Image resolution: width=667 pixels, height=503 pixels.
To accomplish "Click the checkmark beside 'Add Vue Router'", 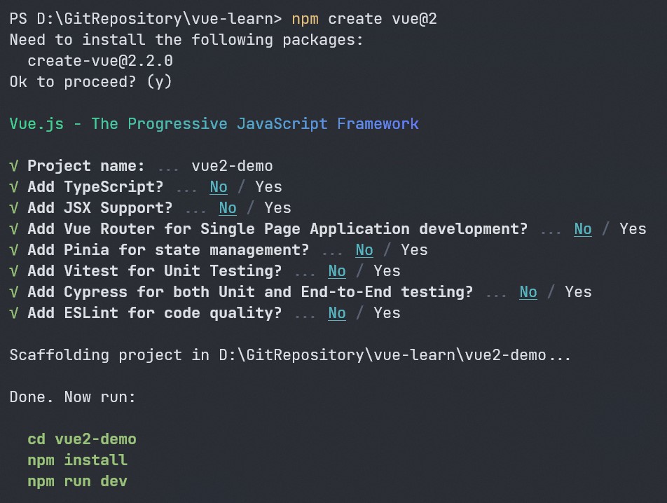I will coord(13,229).
